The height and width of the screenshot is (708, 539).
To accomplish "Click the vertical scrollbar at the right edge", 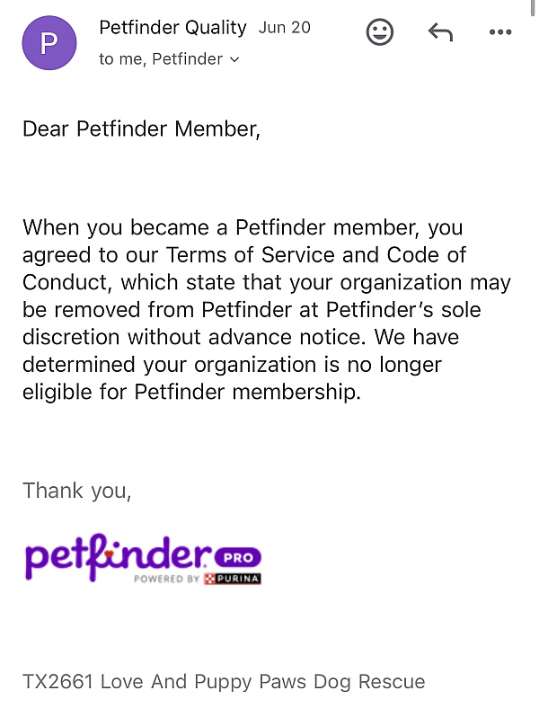I will click(x=533, y=8).
